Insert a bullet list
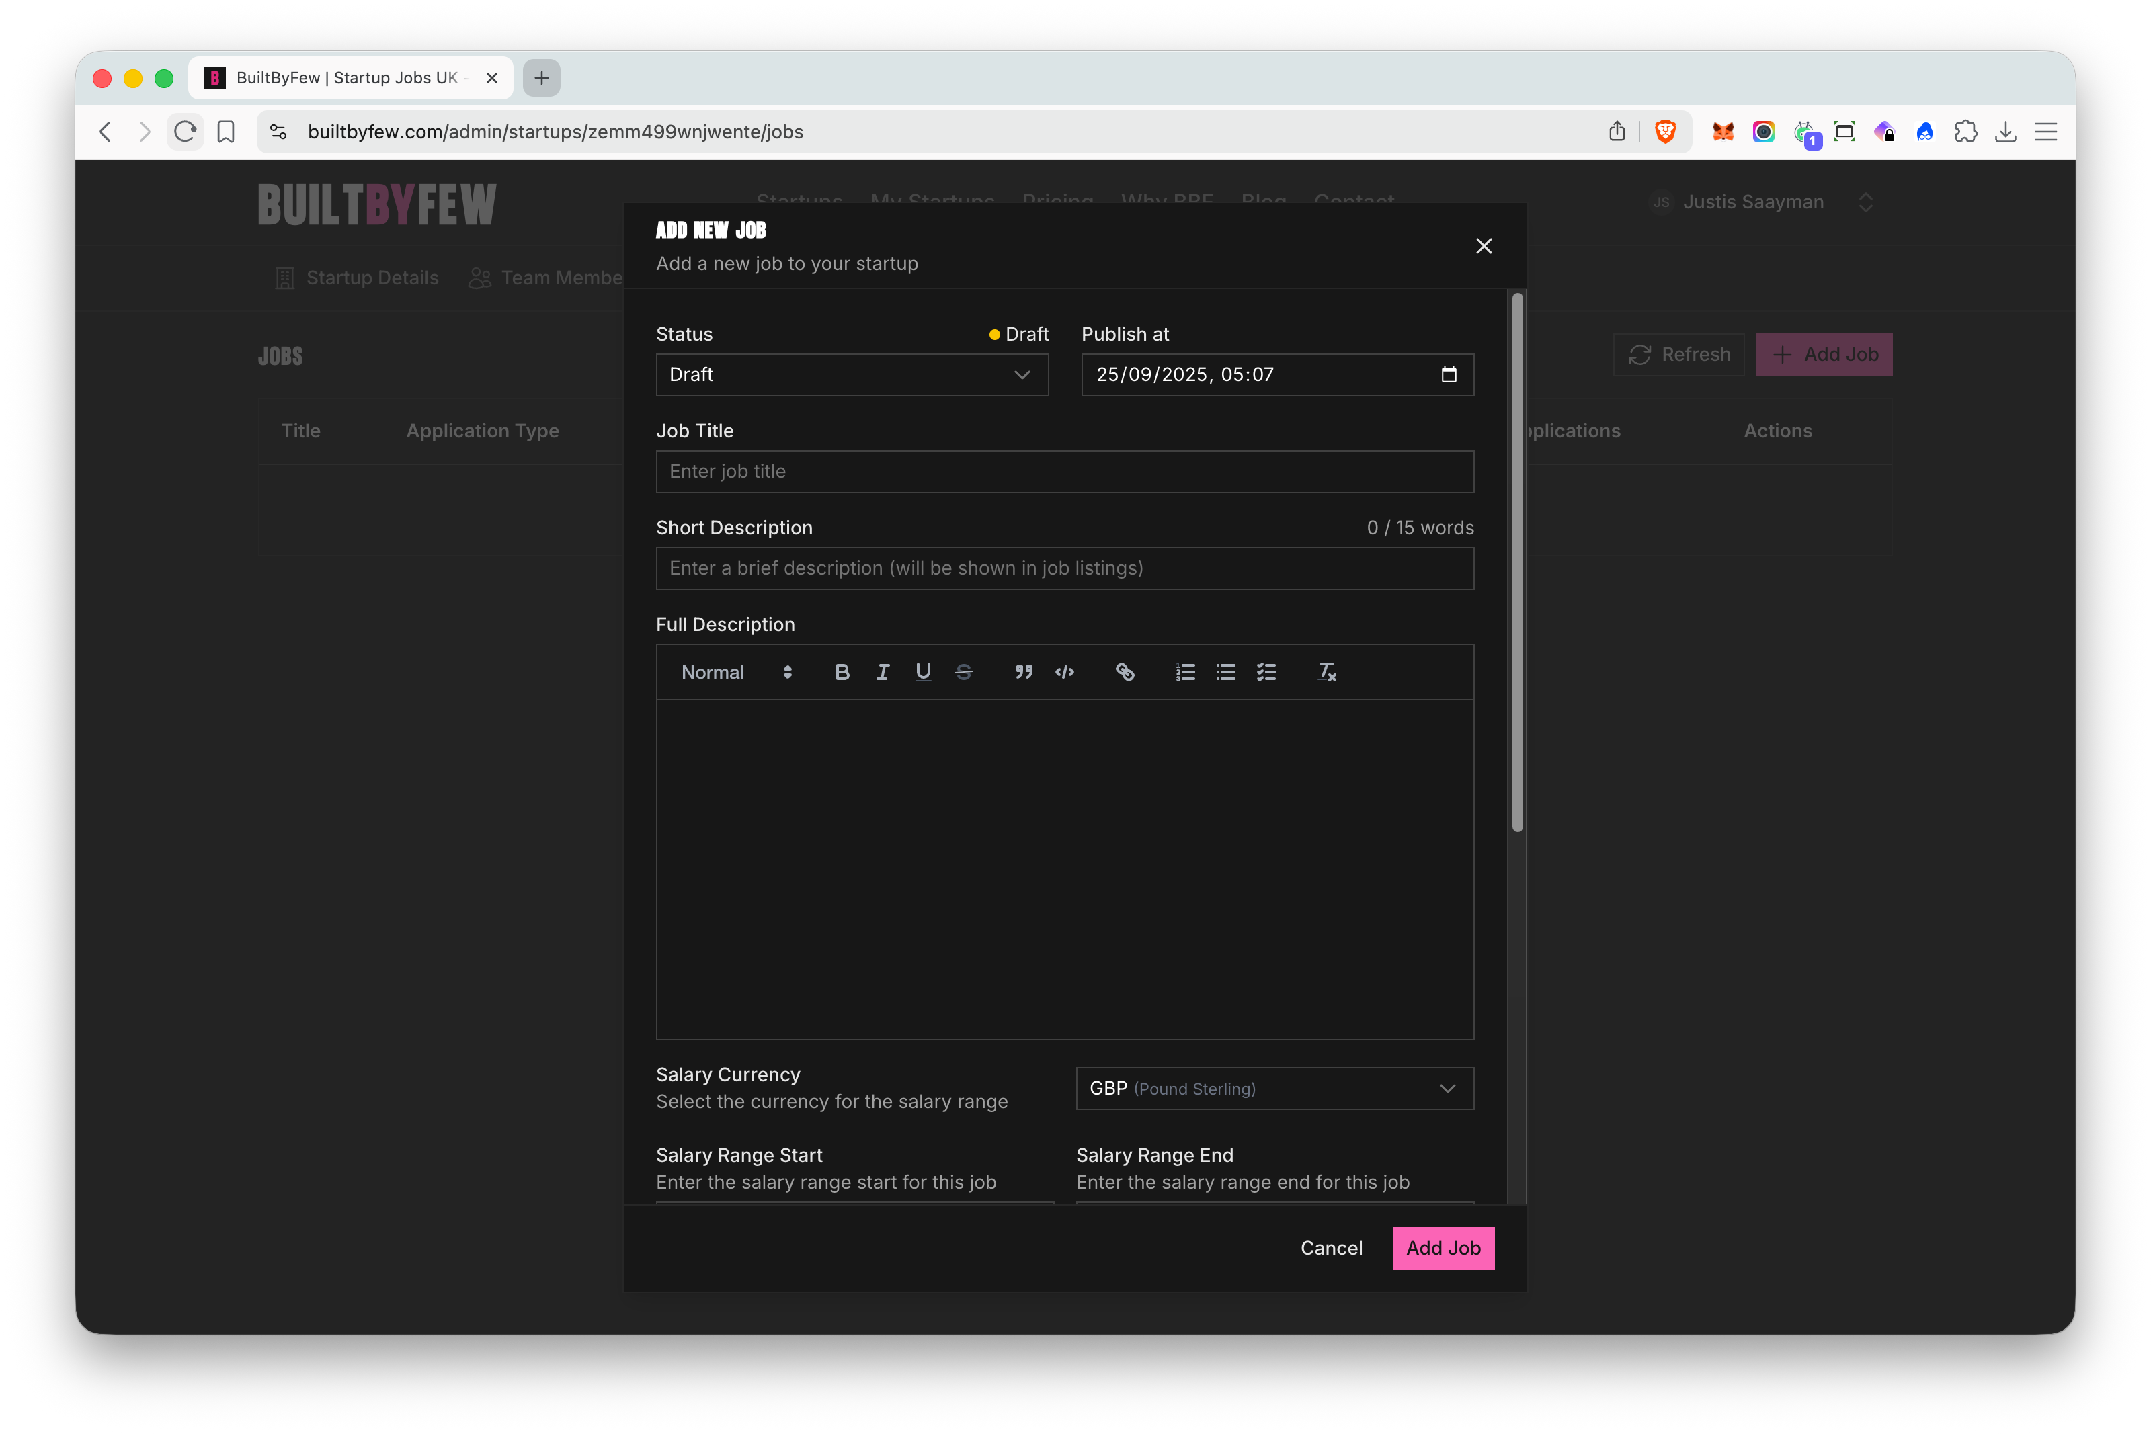Image resolution: width=2151 pixels, height=1434 pixels. point(1225,672)
